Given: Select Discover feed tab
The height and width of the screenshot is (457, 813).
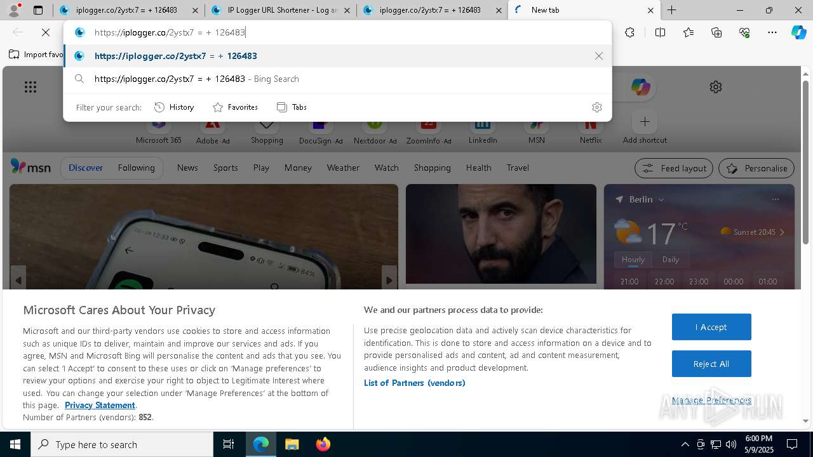Looking at the screenshot, I should point(86,168).
